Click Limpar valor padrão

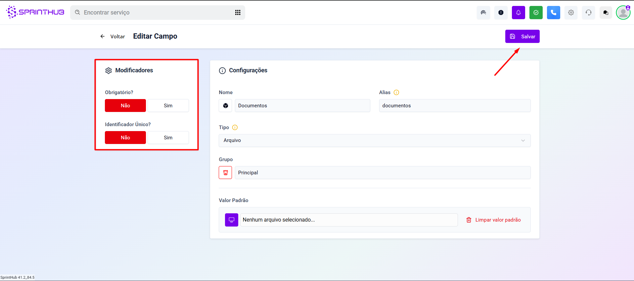click(x=493, y=220)
